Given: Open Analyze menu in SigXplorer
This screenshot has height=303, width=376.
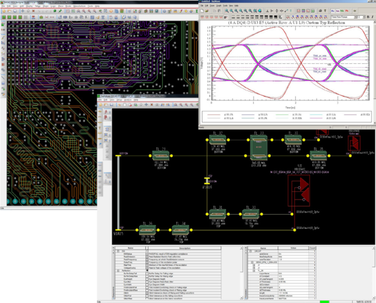Looking at the screenshot, I should pos(128,100).
